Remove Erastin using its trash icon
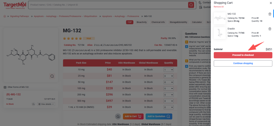Image resolution: width=274 pixels, height=126 pixels. pos(270,29)
